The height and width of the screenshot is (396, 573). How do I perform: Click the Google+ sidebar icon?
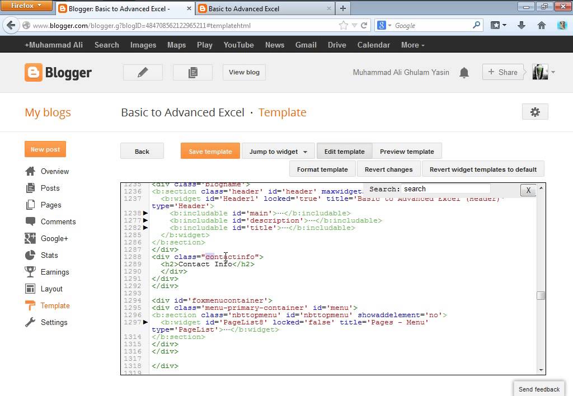tap(30, 238)
